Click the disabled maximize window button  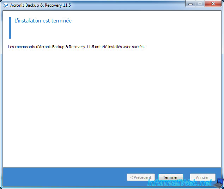point(200,4)
